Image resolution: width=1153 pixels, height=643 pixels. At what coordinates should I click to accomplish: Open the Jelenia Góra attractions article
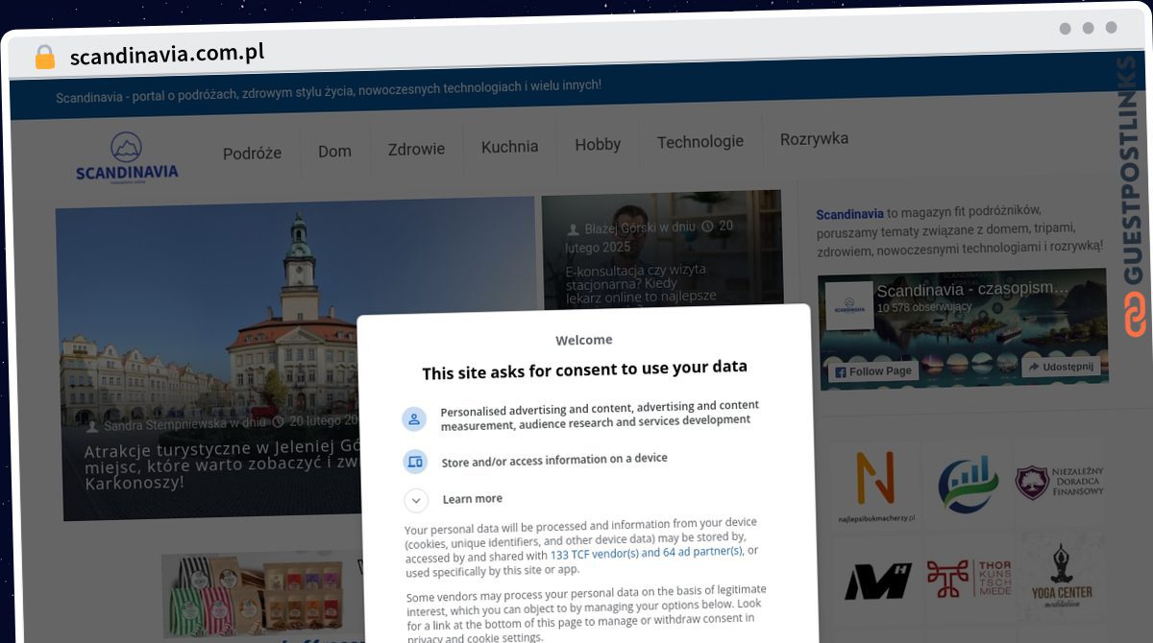coord(220,464)
